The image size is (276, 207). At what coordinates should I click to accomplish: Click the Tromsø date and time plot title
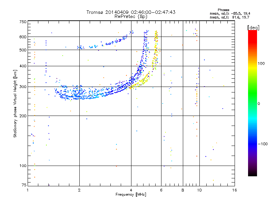tap(131, 12)
